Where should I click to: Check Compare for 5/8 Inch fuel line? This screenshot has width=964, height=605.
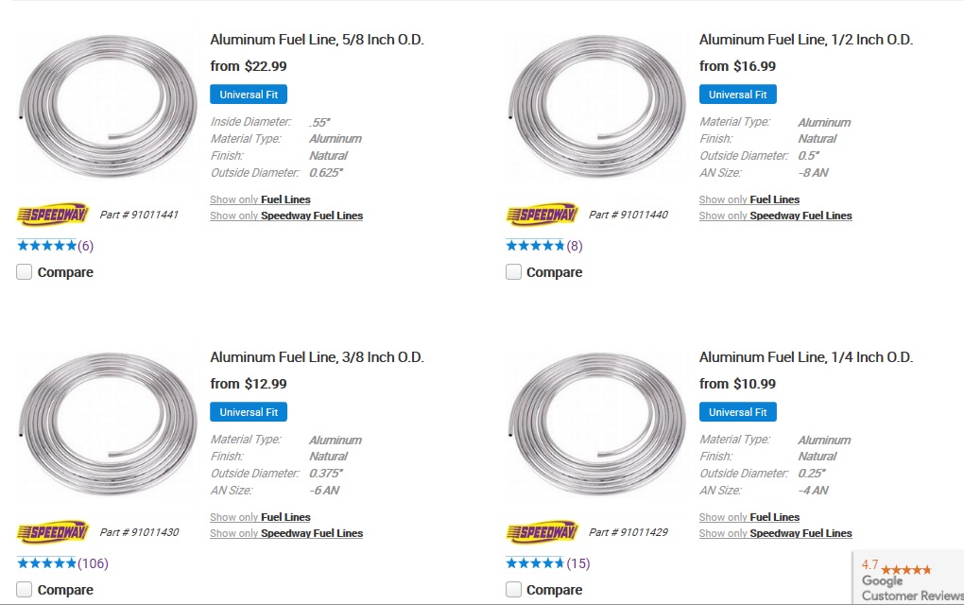pos(24,271)
